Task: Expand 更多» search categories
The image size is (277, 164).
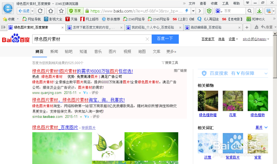Action: tap(171, 52)
